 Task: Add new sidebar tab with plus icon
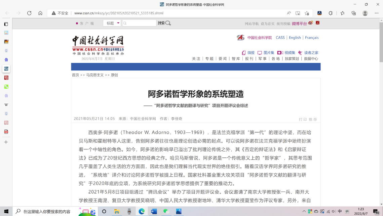click(6, 142)
